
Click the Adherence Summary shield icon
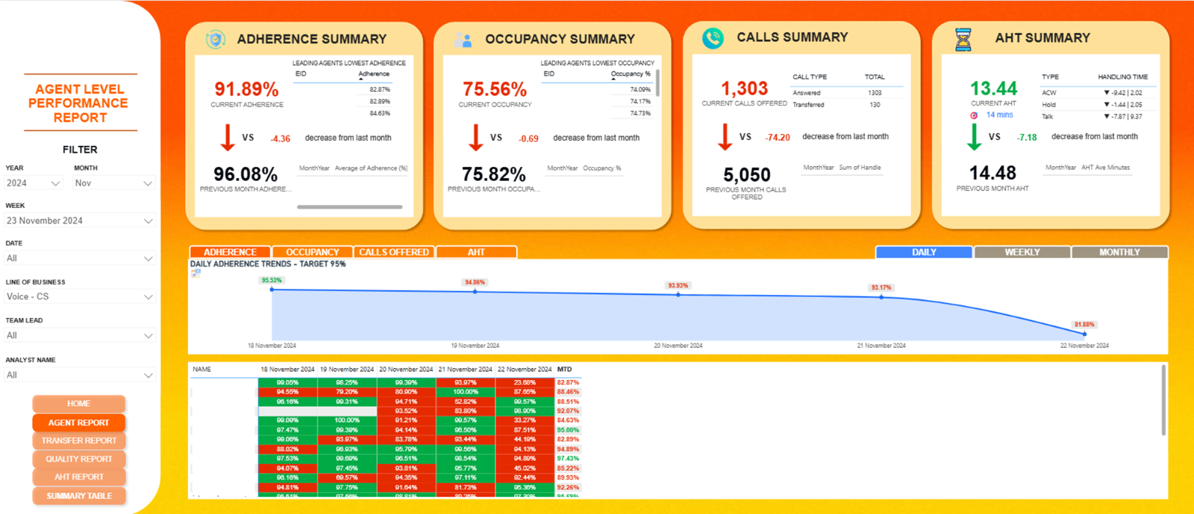pyautogui.click(x=216, y=39)
